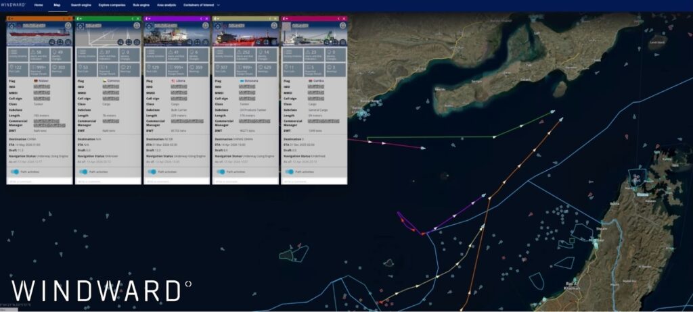Open Area analysis page
The image size is (693, 312).
click(166, 5)
